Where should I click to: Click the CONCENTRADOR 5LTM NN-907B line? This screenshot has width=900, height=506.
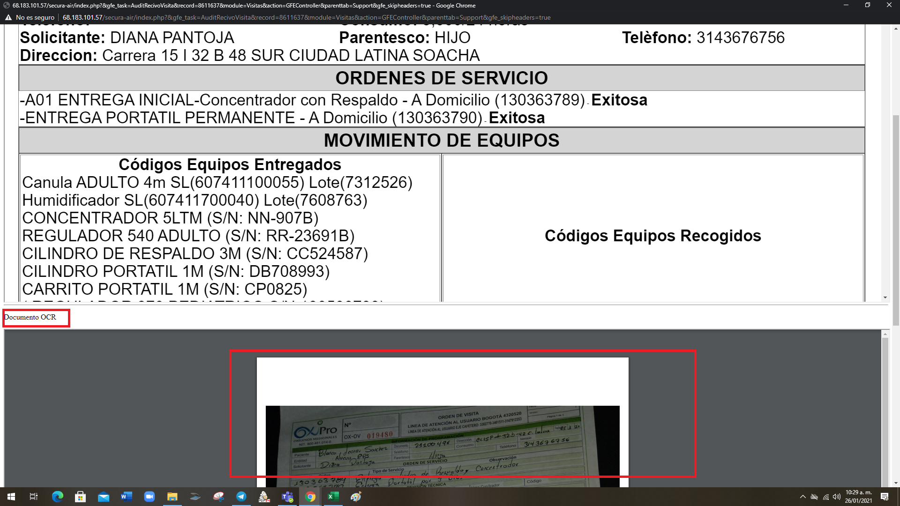tap(170, 218)
